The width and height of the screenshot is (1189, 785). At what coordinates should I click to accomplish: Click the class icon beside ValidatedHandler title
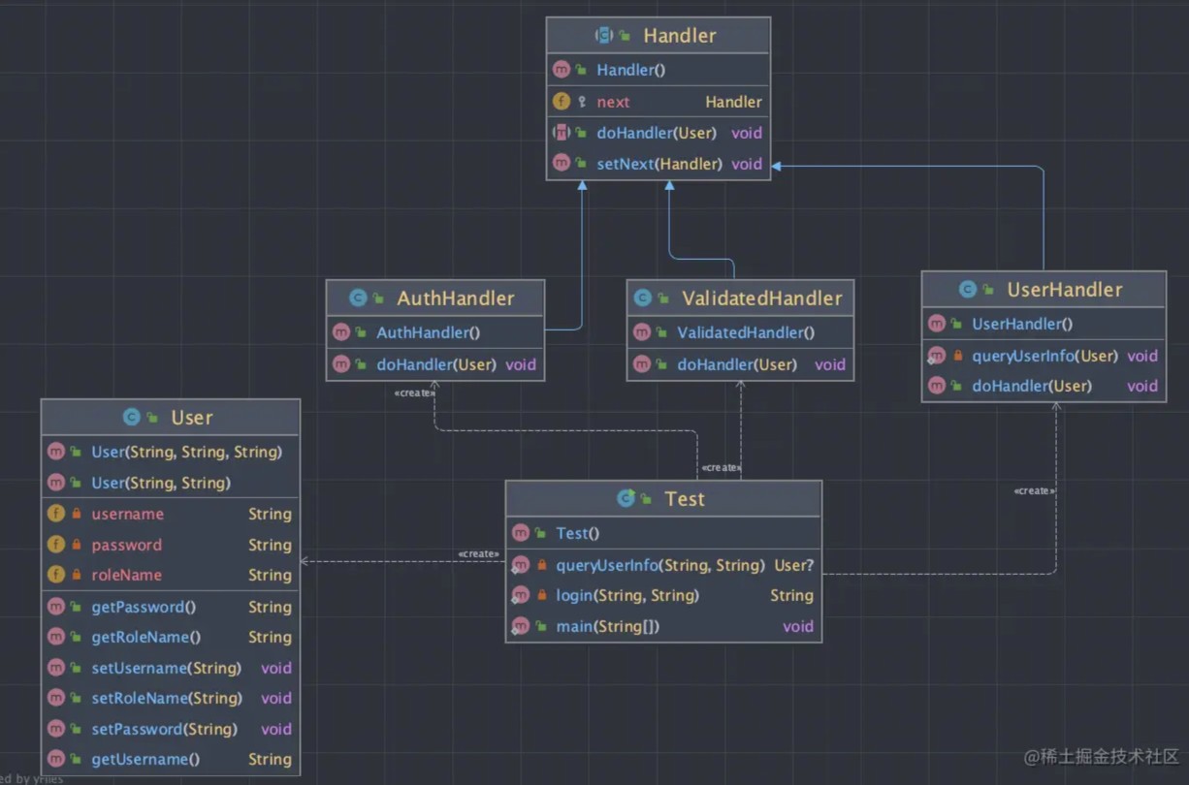click(642, 298)
